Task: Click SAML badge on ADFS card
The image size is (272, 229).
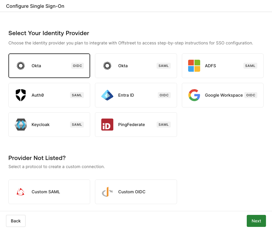Action: point(250,66)
